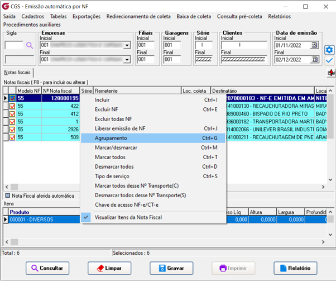This screenshot has width=336, height=281.
Task: Click the Produto column header in Itens
Action: tap(44, 212)
